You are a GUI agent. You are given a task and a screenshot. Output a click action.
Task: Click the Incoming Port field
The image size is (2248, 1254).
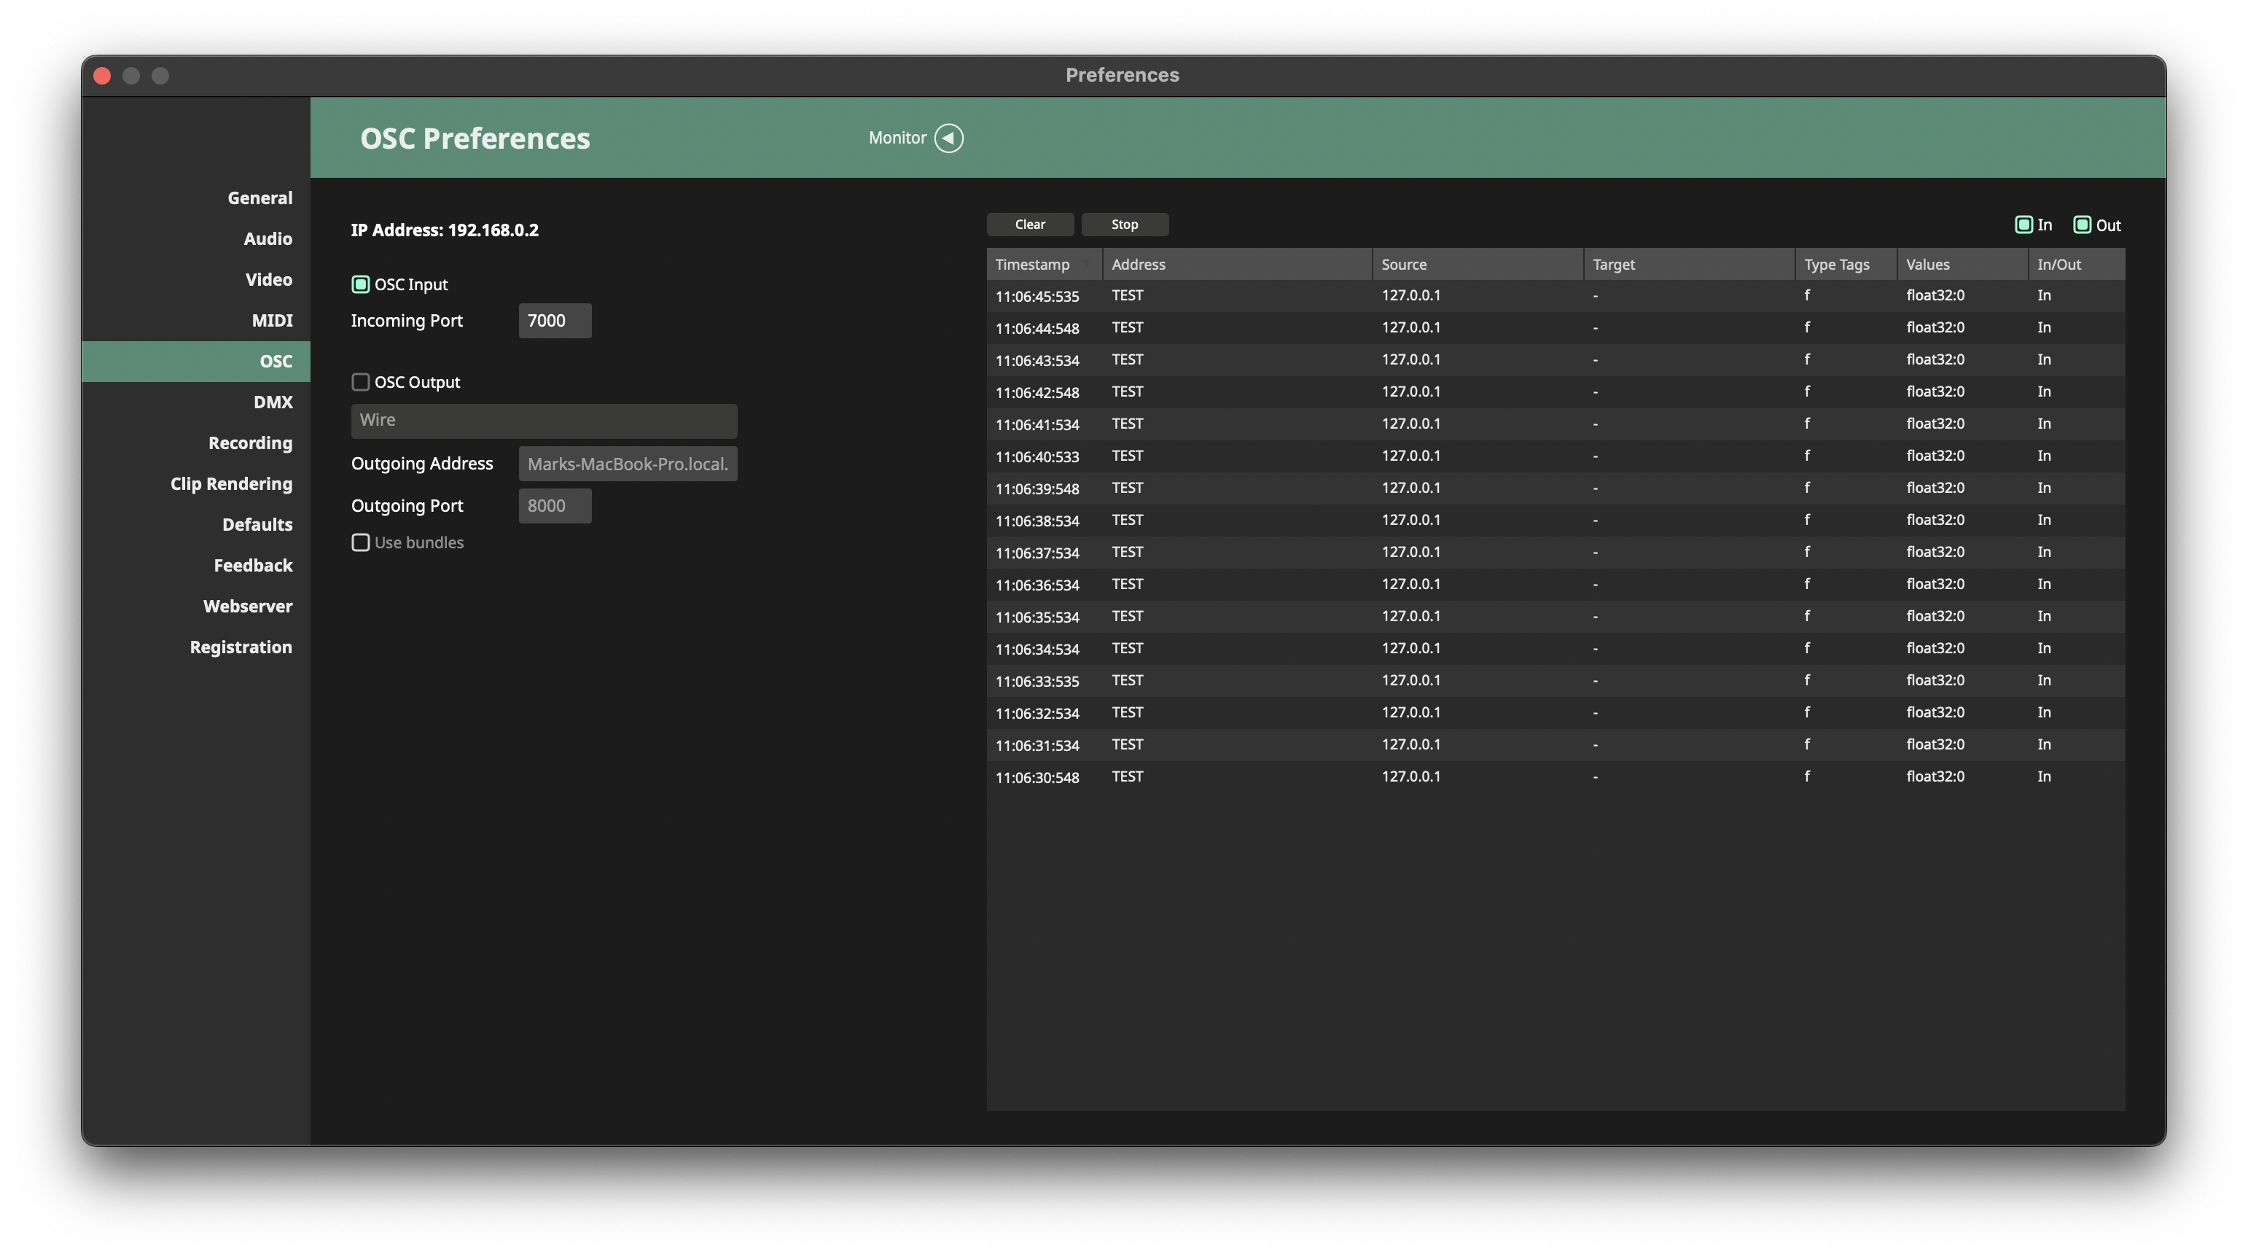(x=554, y=321)
